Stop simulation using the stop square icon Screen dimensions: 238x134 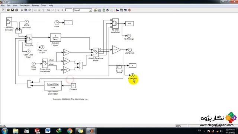tap(62, 10)
